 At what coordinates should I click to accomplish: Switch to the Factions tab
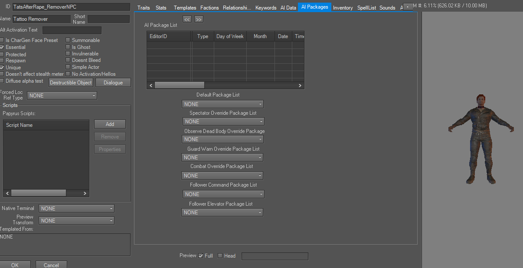click(209, 8)
